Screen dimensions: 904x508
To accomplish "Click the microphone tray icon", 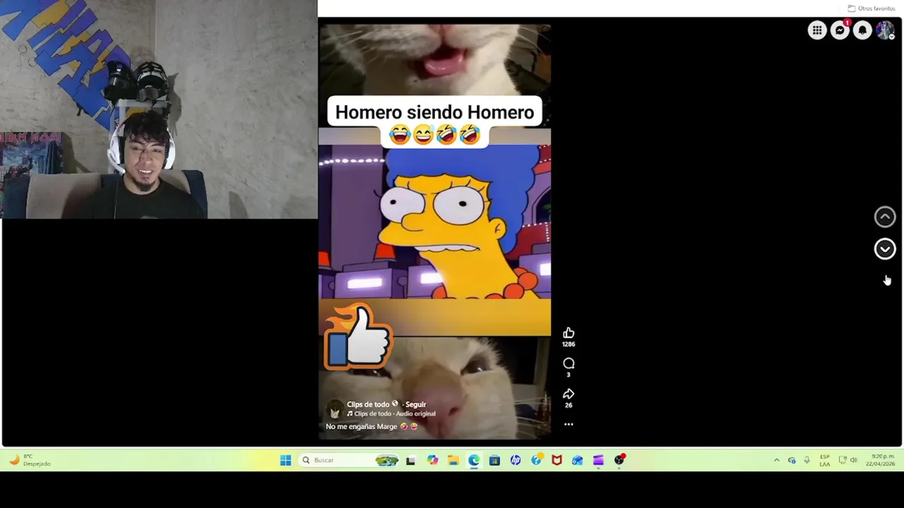I will pos(807,460).
